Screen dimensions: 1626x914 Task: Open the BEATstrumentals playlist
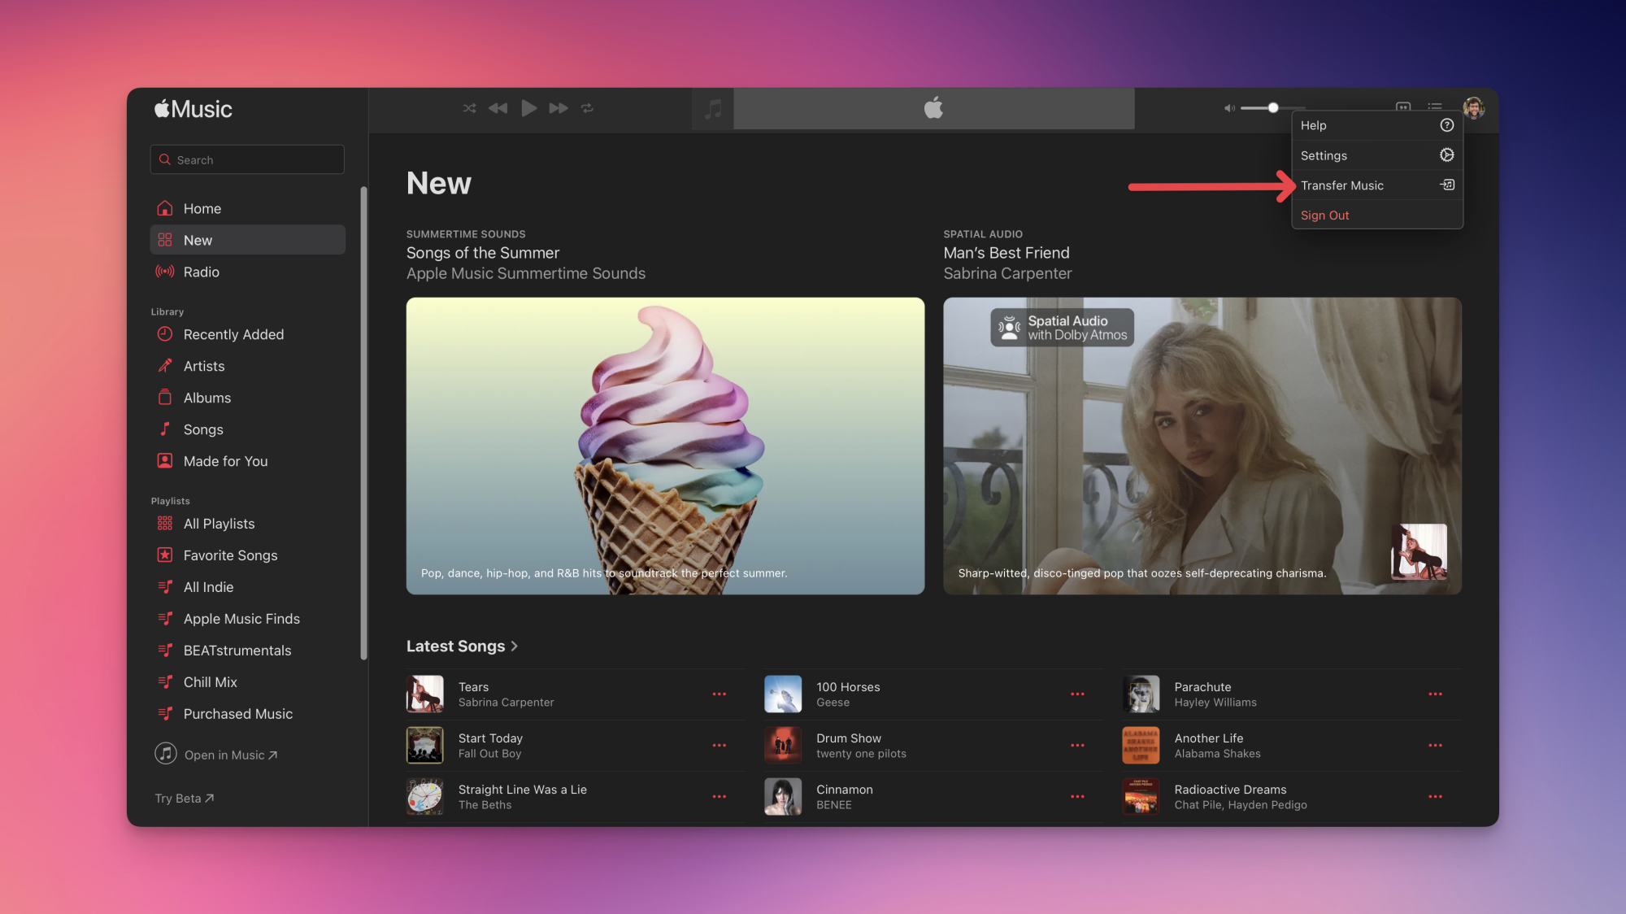247,651
